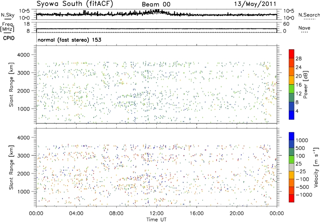Click the 'Nave' legend label
Viewport: 320px width, 222px height.
pyautogui.click(x=304, y=28)
